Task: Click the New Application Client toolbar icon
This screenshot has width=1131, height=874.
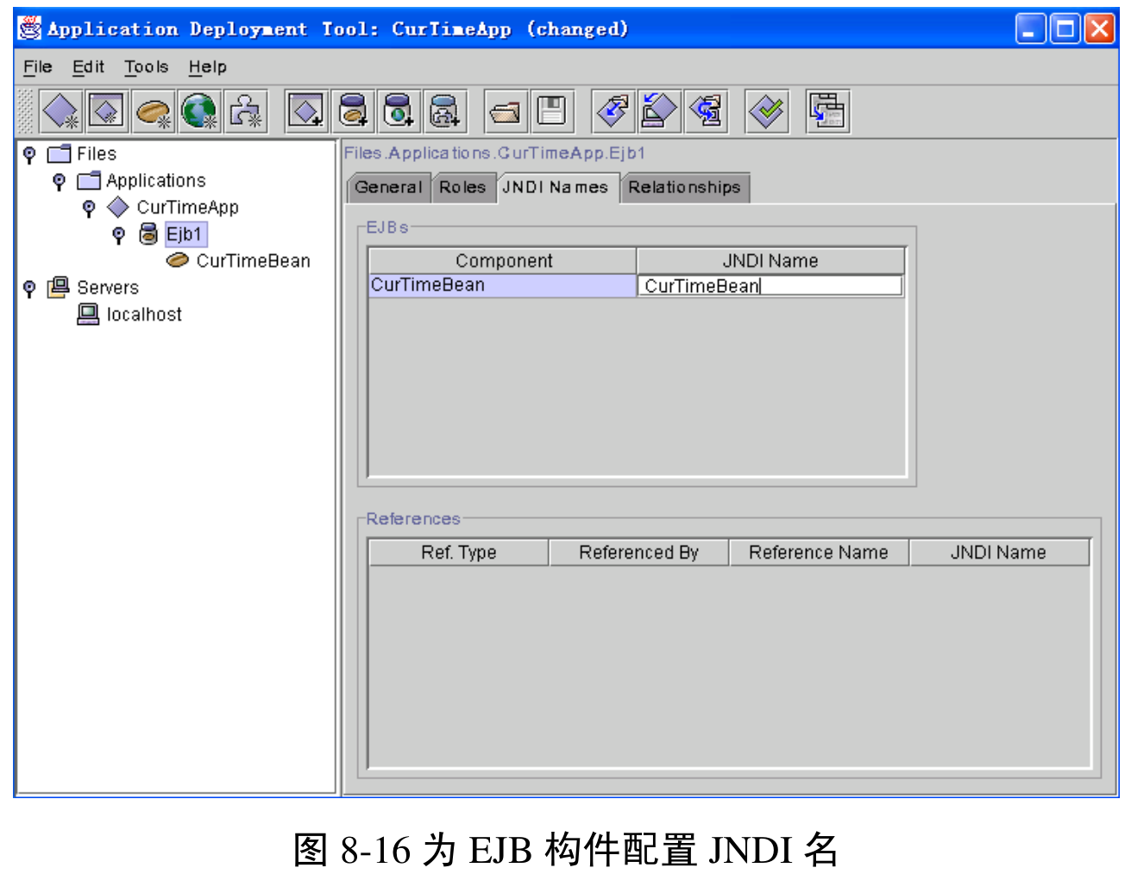Action: 107,111
